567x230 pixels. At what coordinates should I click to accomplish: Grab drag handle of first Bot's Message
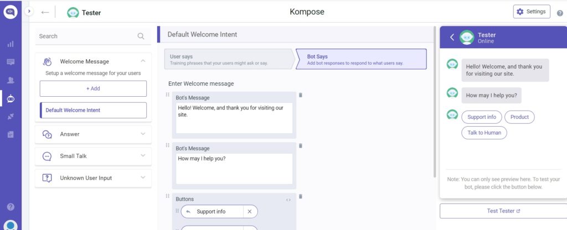pyautogui.click(x=167, y=95)
